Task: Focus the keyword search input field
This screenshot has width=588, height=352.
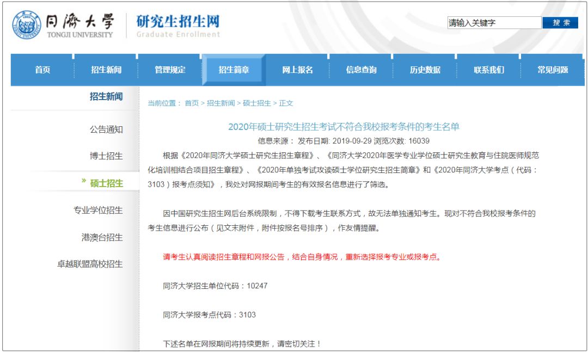Action: [494, 23]
